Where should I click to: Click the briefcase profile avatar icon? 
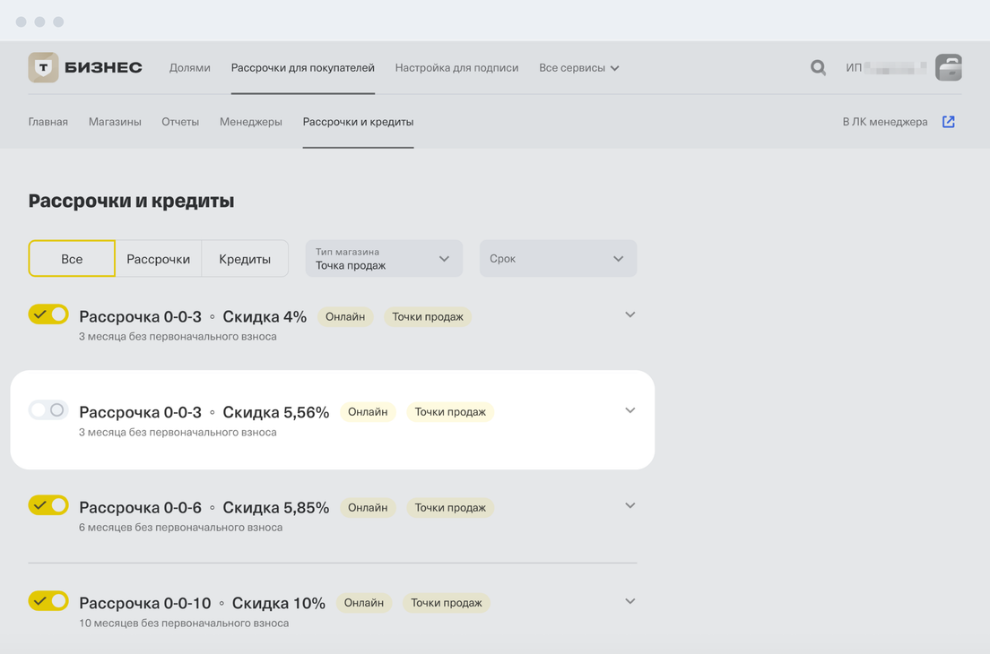(x=948, y=67)
